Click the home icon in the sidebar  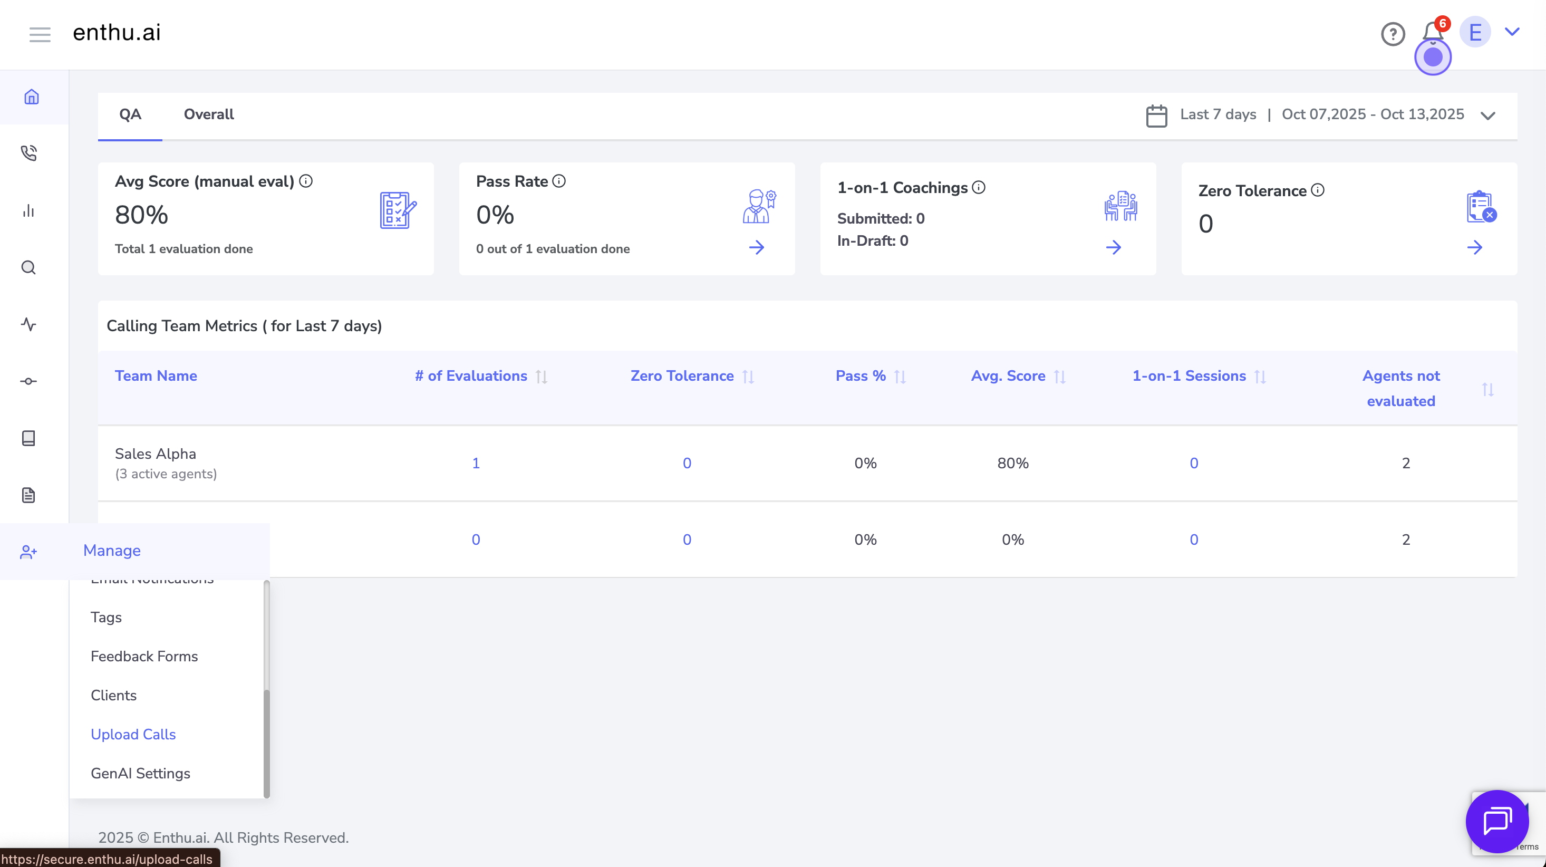(x=31, y=97)
